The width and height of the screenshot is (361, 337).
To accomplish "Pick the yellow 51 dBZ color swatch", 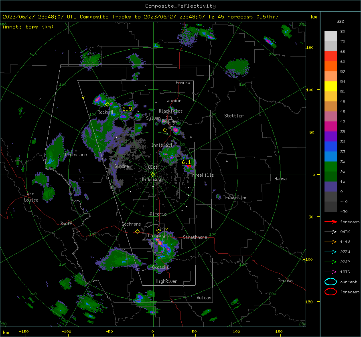I will [331, 87].
